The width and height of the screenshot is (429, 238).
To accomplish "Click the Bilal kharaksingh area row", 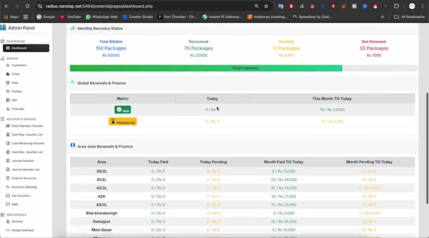I will point(242,213).
